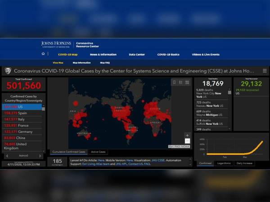Select the View Map sub-tab

(58, 63)
